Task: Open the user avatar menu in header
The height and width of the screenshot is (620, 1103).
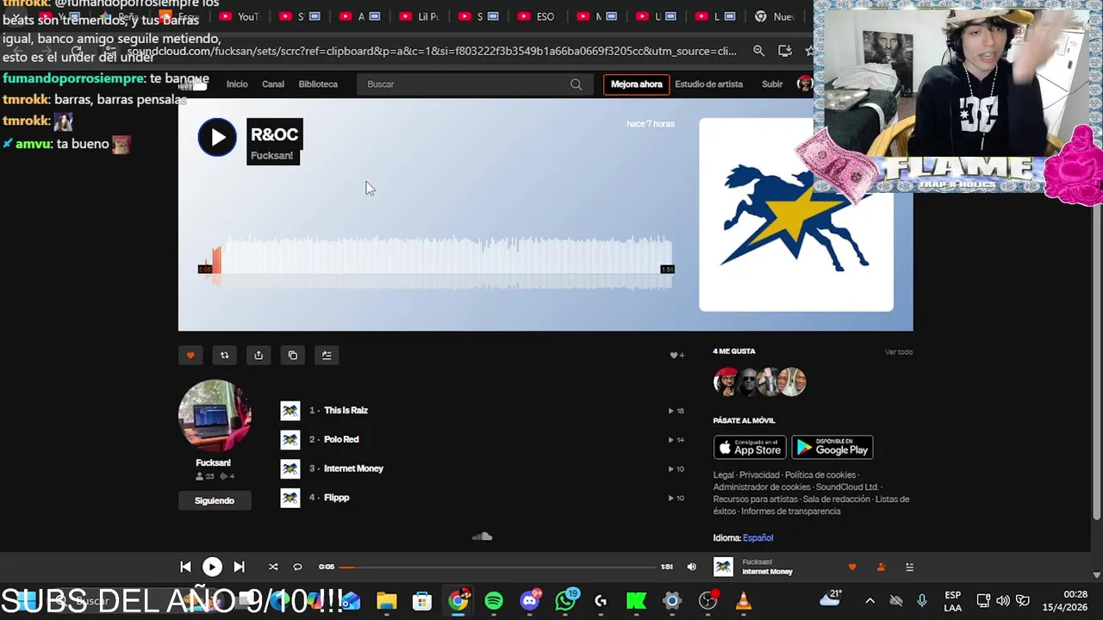Action: [804, 84]
